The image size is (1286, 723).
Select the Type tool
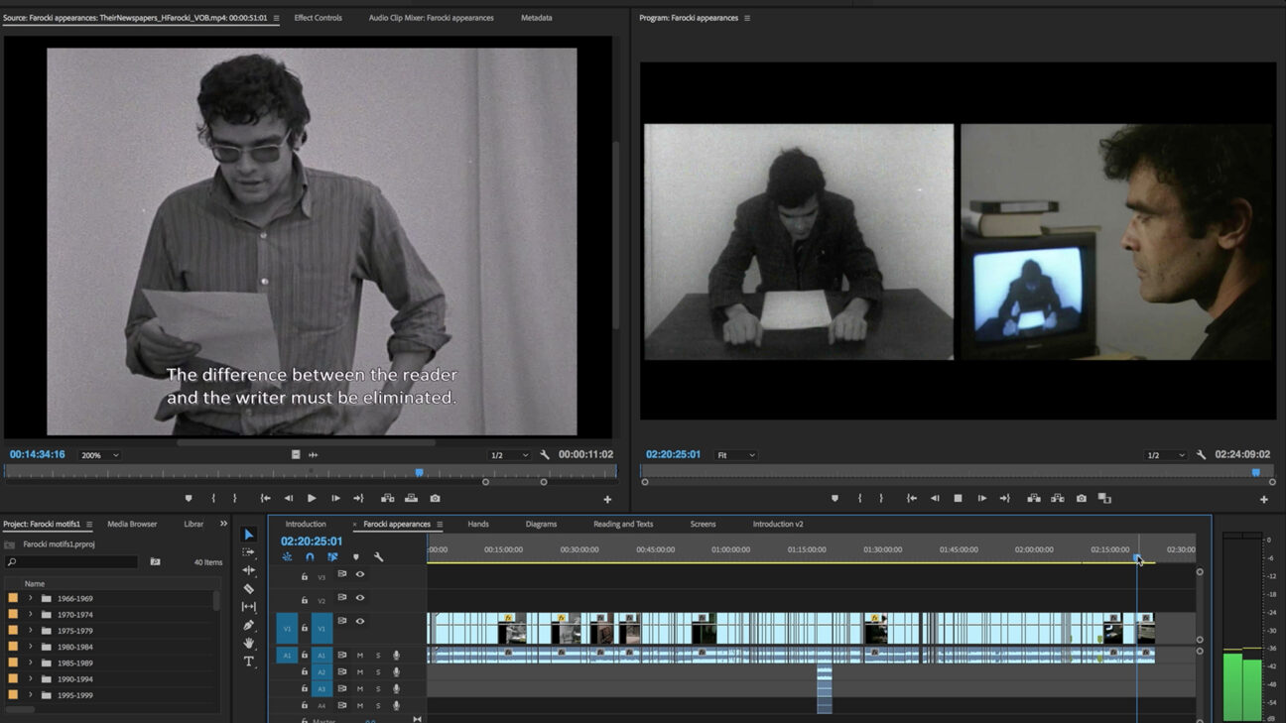248,662
